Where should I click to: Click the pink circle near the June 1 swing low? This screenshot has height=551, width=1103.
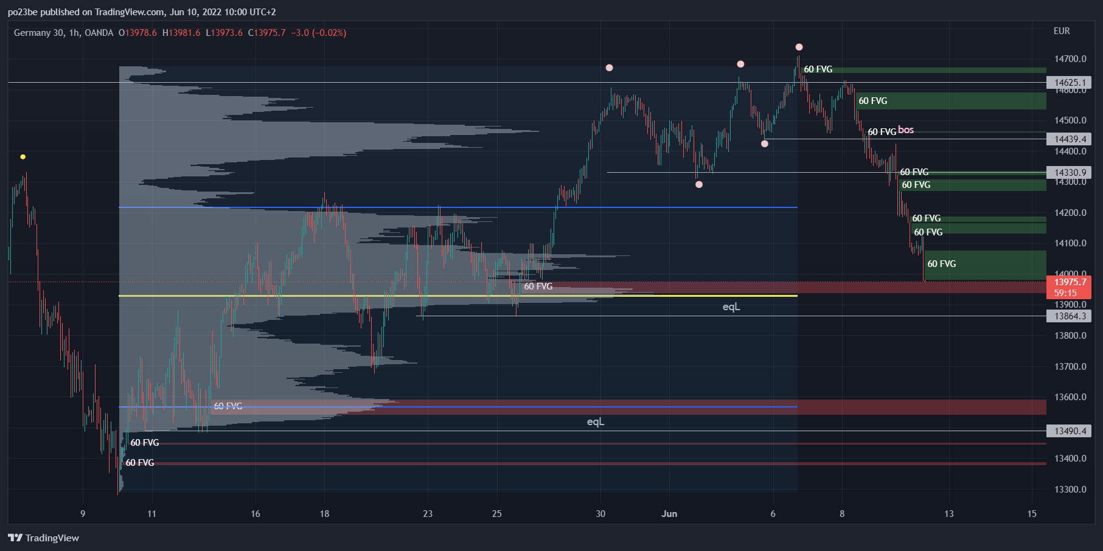(698, 184)
